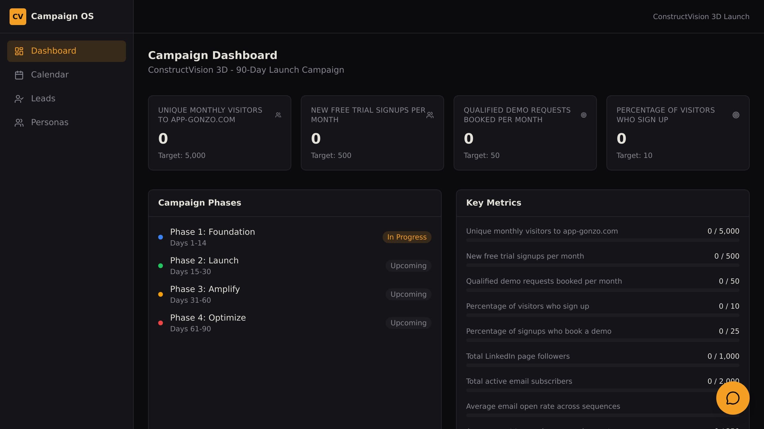
Task: Click the Days 15-30 text
Action: 190,272
